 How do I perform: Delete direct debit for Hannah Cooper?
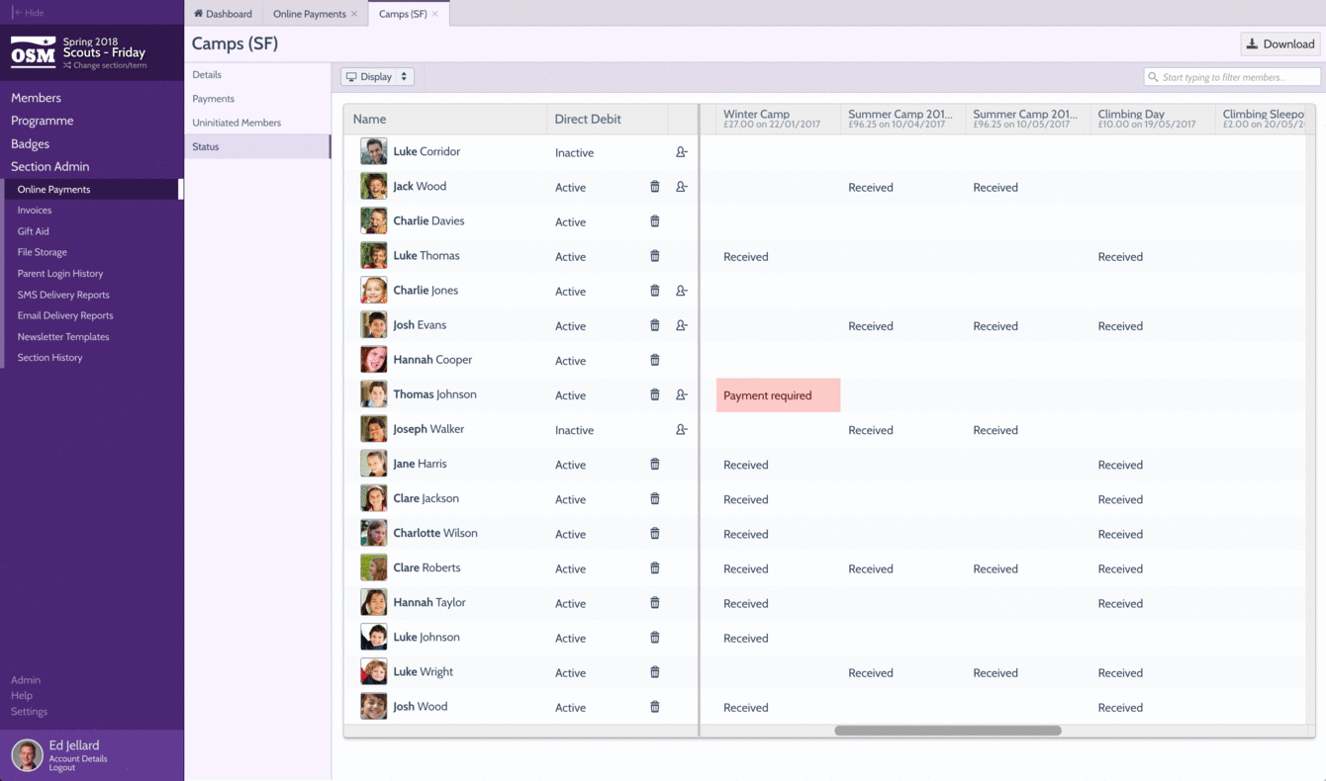(654, 360)
